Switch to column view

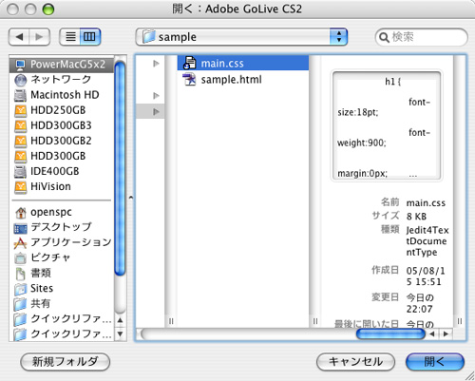point(90,37)
